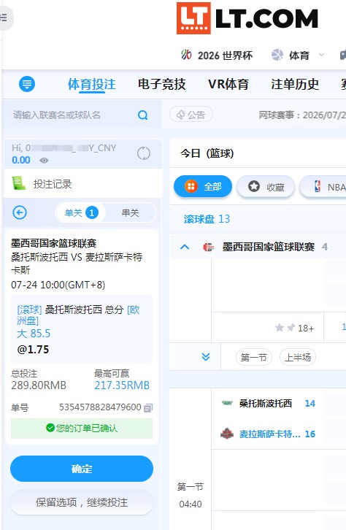The width and height of the screenshot is (346, 530).
Task: Click the 桑托斯波托西 team logo
Action: [227, 403]
